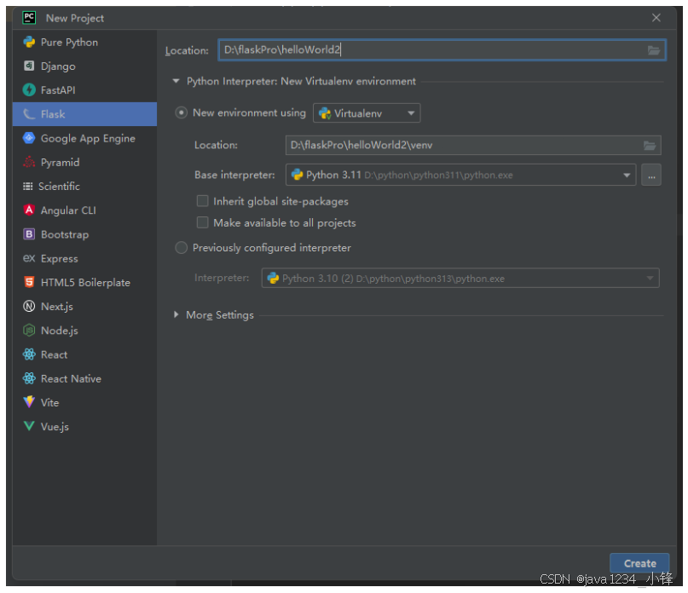The image size is (688, 593).
Task: Click the Next.js N icon
Action: coord(29,306)
